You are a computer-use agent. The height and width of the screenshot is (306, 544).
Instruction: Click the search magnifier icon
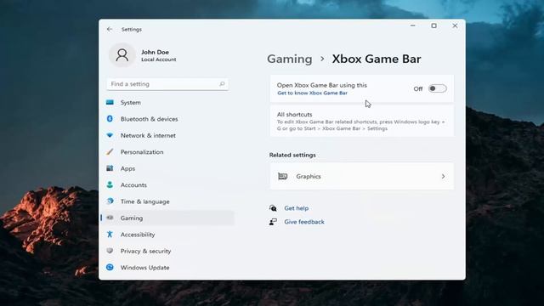coord(222,84)
